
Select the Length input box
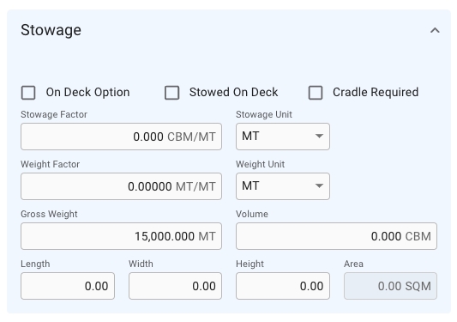(x=68, y=286)
